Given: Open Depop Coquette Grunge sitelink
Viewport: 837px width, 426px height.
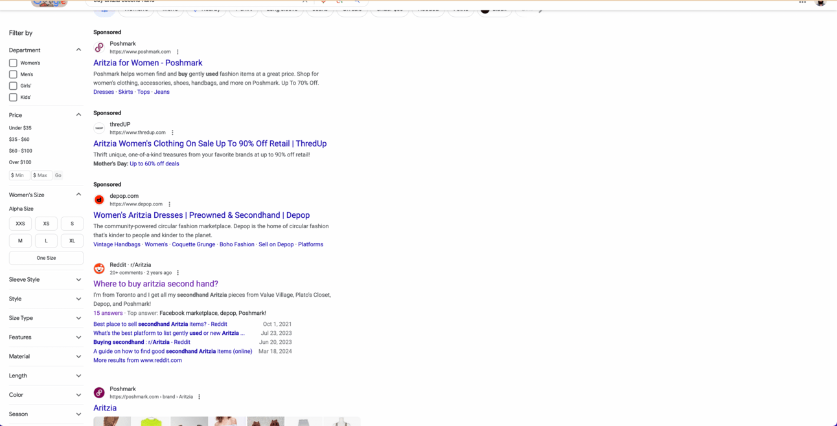Looking at the screenshot, I should click(193, 244).
